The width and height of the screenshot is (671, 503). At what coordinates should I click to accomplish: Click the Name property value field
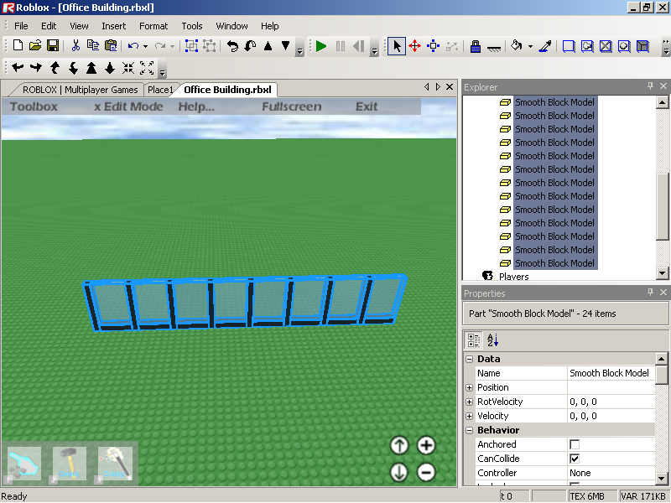coord(610,373)
